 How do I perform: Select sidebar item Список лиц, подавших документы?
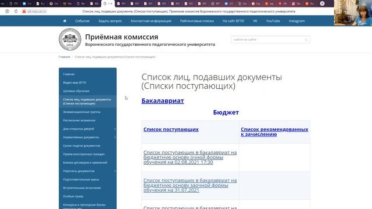click(88, 102)
